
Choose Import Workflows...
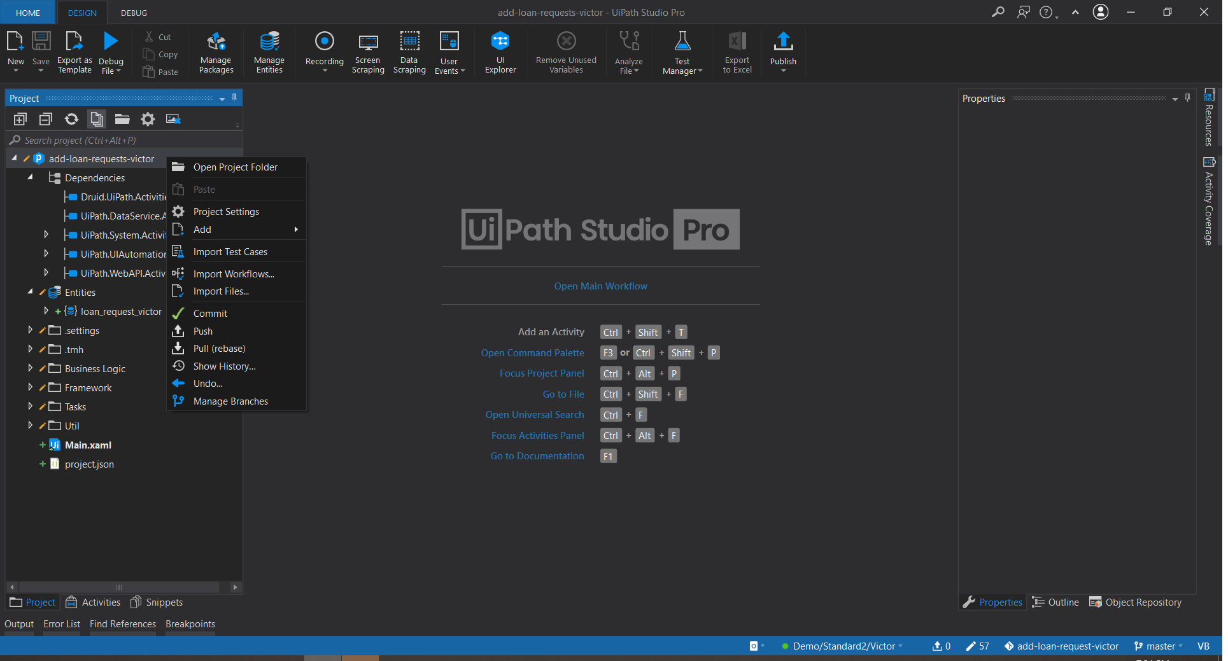237,274
